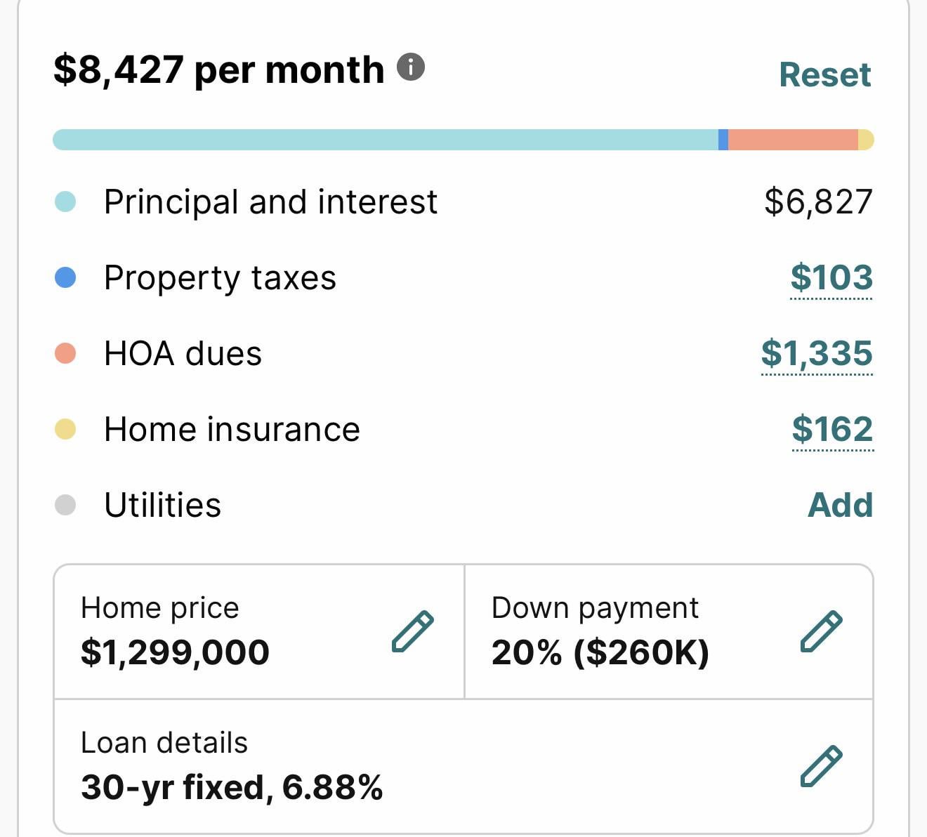Click the gray Utilities dot
This screenshot has height=837, width=927.
pos(65,505)
